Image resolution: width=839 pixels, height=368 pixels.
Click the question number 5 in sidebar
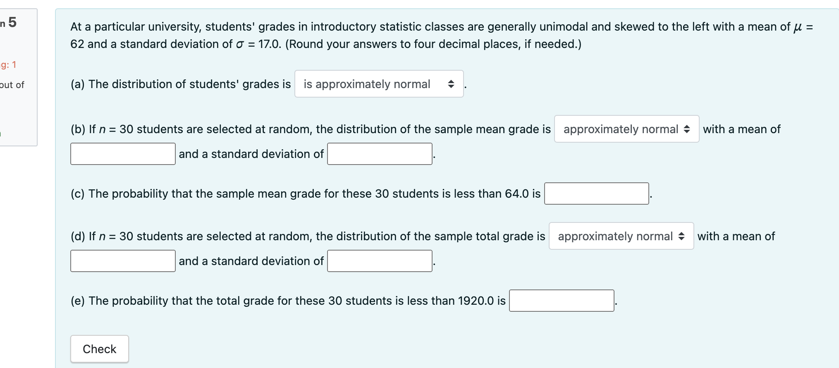(12, 22)
